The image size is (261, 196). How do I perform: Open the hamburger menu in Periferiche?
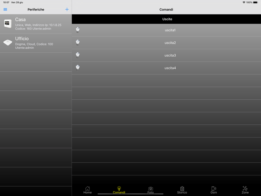(5, 9)
